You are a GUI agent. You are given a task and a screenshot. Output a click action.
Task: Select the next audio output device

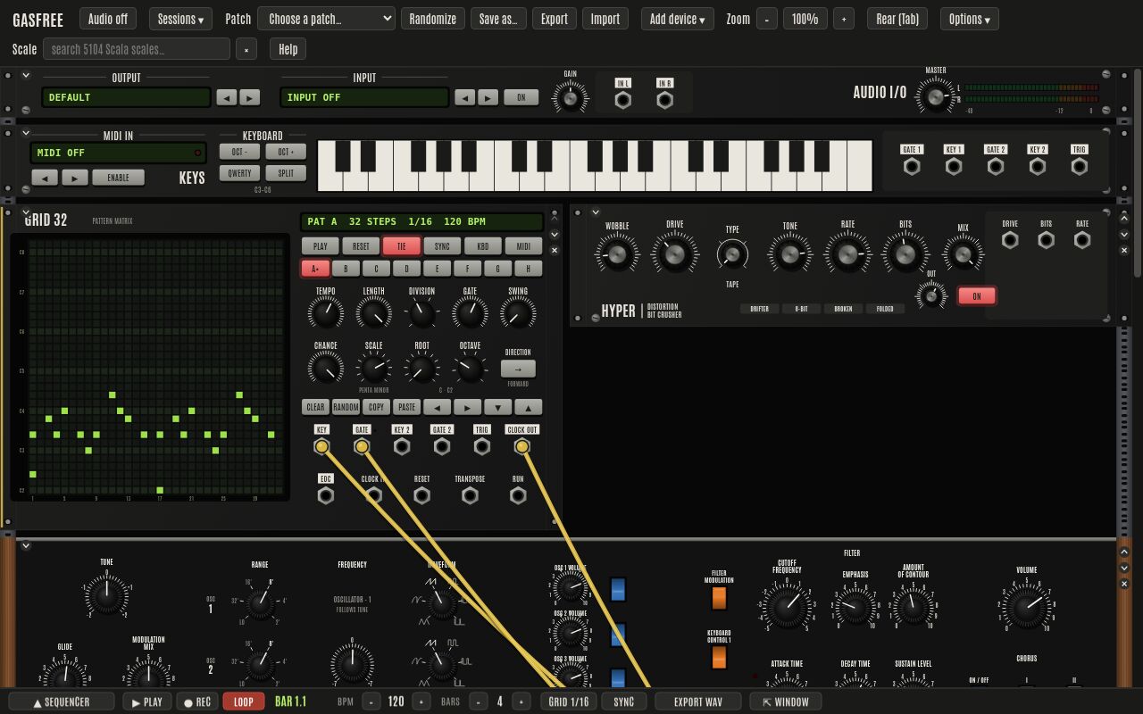pyautogui.click(x=250, y=97)
